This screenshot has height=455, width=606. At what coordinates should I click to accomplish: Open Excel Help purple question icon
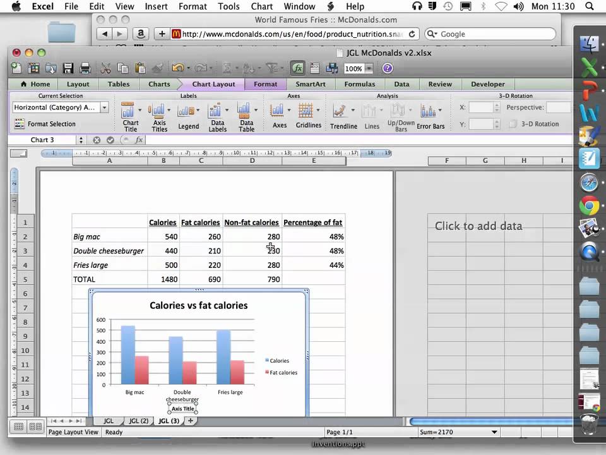387,68
